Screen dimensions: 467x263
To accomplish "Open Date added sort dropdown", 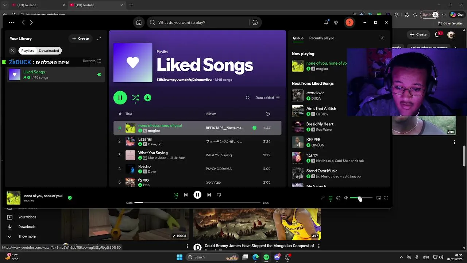I will (x=267, y=98).
